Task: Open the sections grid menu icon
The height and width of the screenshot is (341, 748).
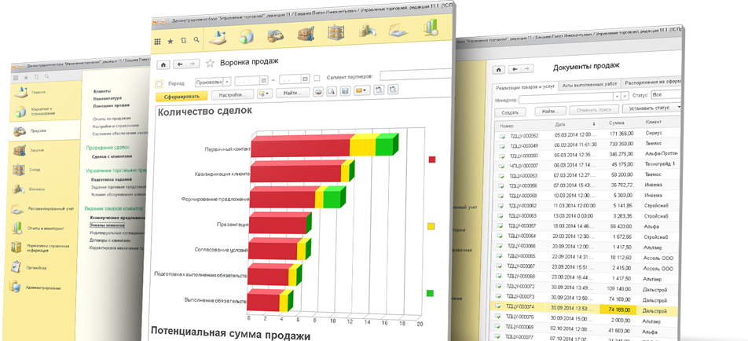Action: pyautogui.click(x=157, y=41)
